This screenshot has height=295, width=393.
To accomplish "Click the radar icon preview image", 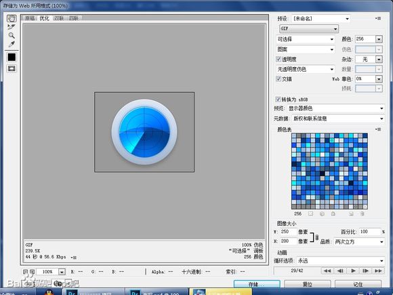I will [144, 132].
